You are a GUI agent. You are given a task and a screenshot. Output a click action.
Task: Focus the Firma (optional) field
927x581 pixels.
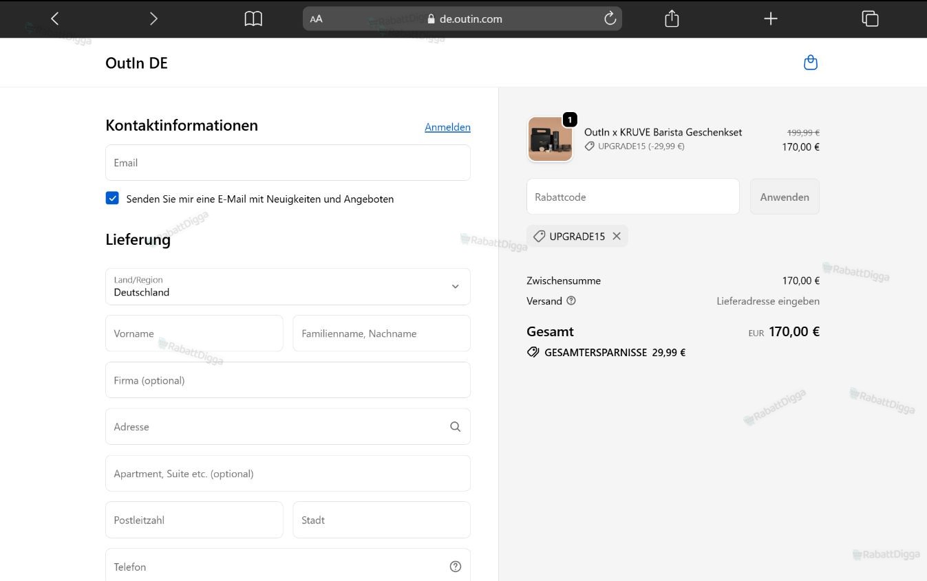[288, 380]
